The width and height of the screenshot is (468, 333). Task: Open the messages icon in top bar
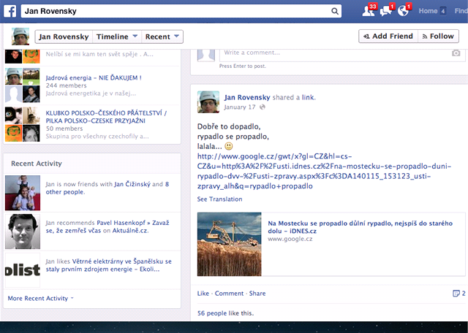pos(387,11)
